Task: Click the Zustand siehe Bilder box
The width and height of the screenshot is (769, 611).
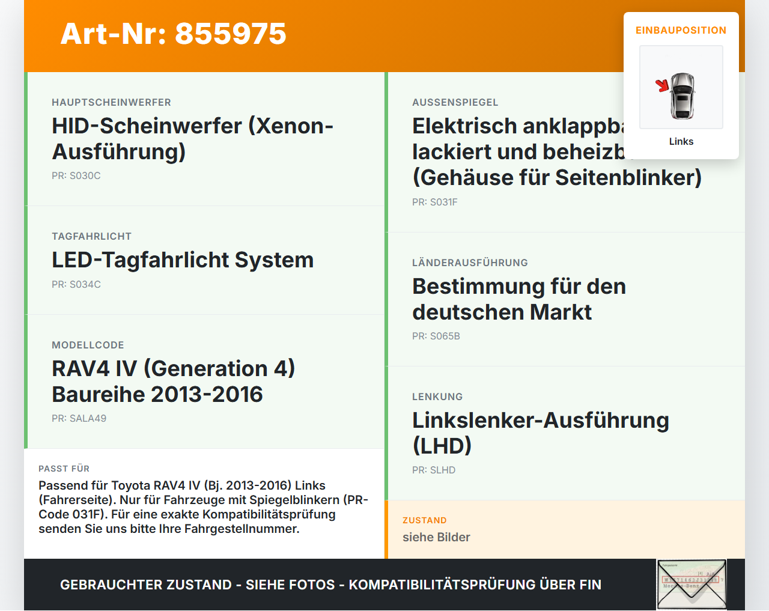Action: tap(565, 529)
